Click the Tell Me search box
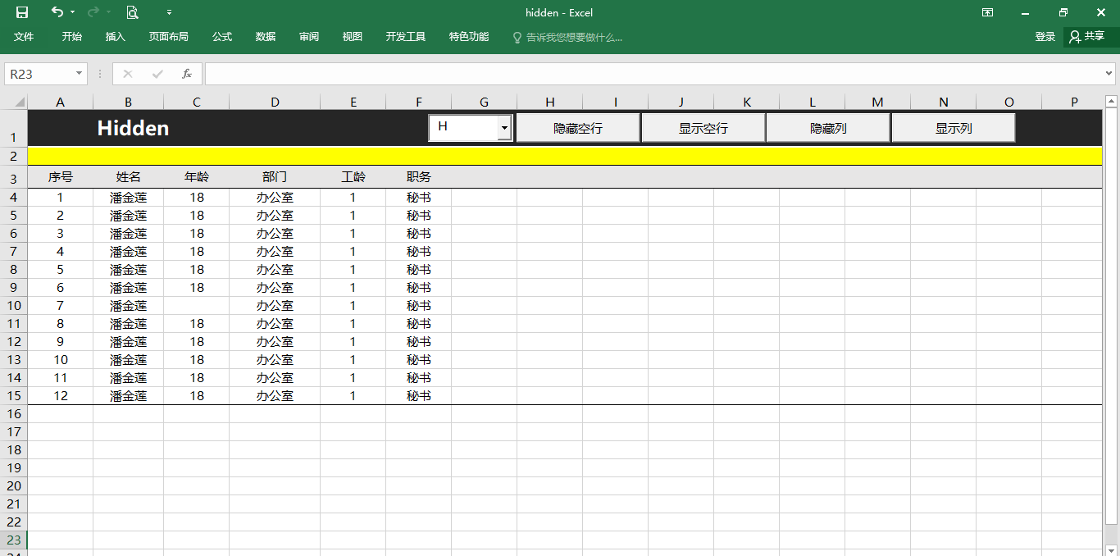The height and width of the screenshot is (556, 1120). coord(567,38)
